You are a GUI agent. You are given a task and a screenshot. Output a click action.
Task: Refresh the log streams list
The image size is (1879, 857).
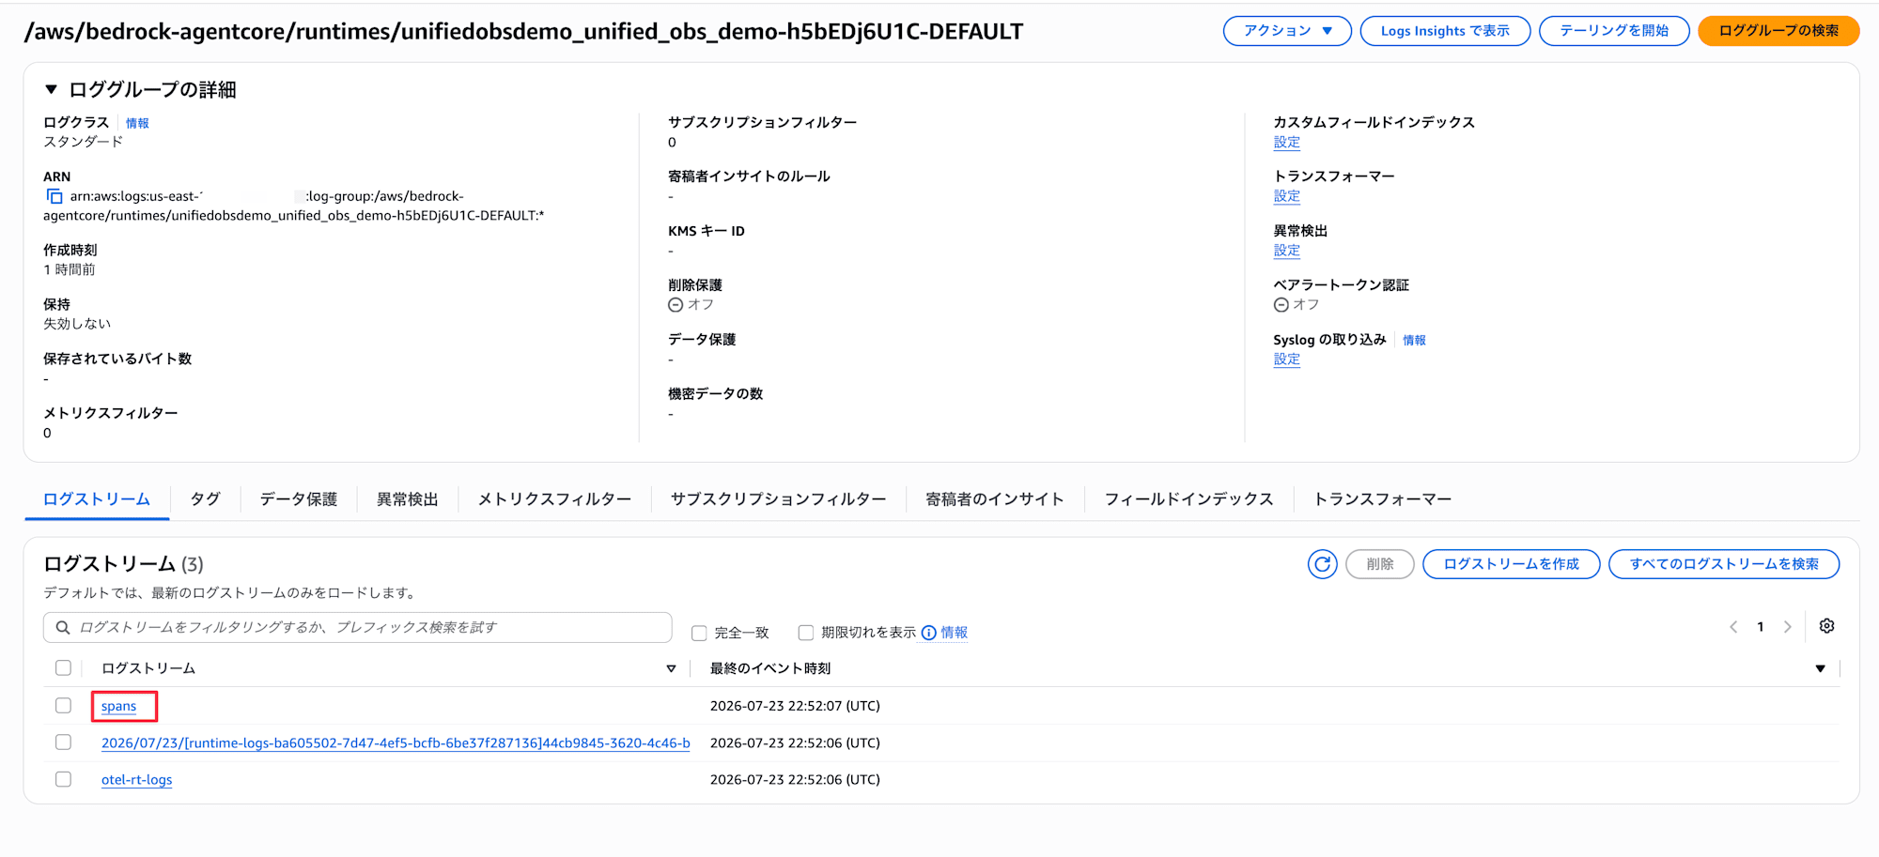[x=1322, y=564]
